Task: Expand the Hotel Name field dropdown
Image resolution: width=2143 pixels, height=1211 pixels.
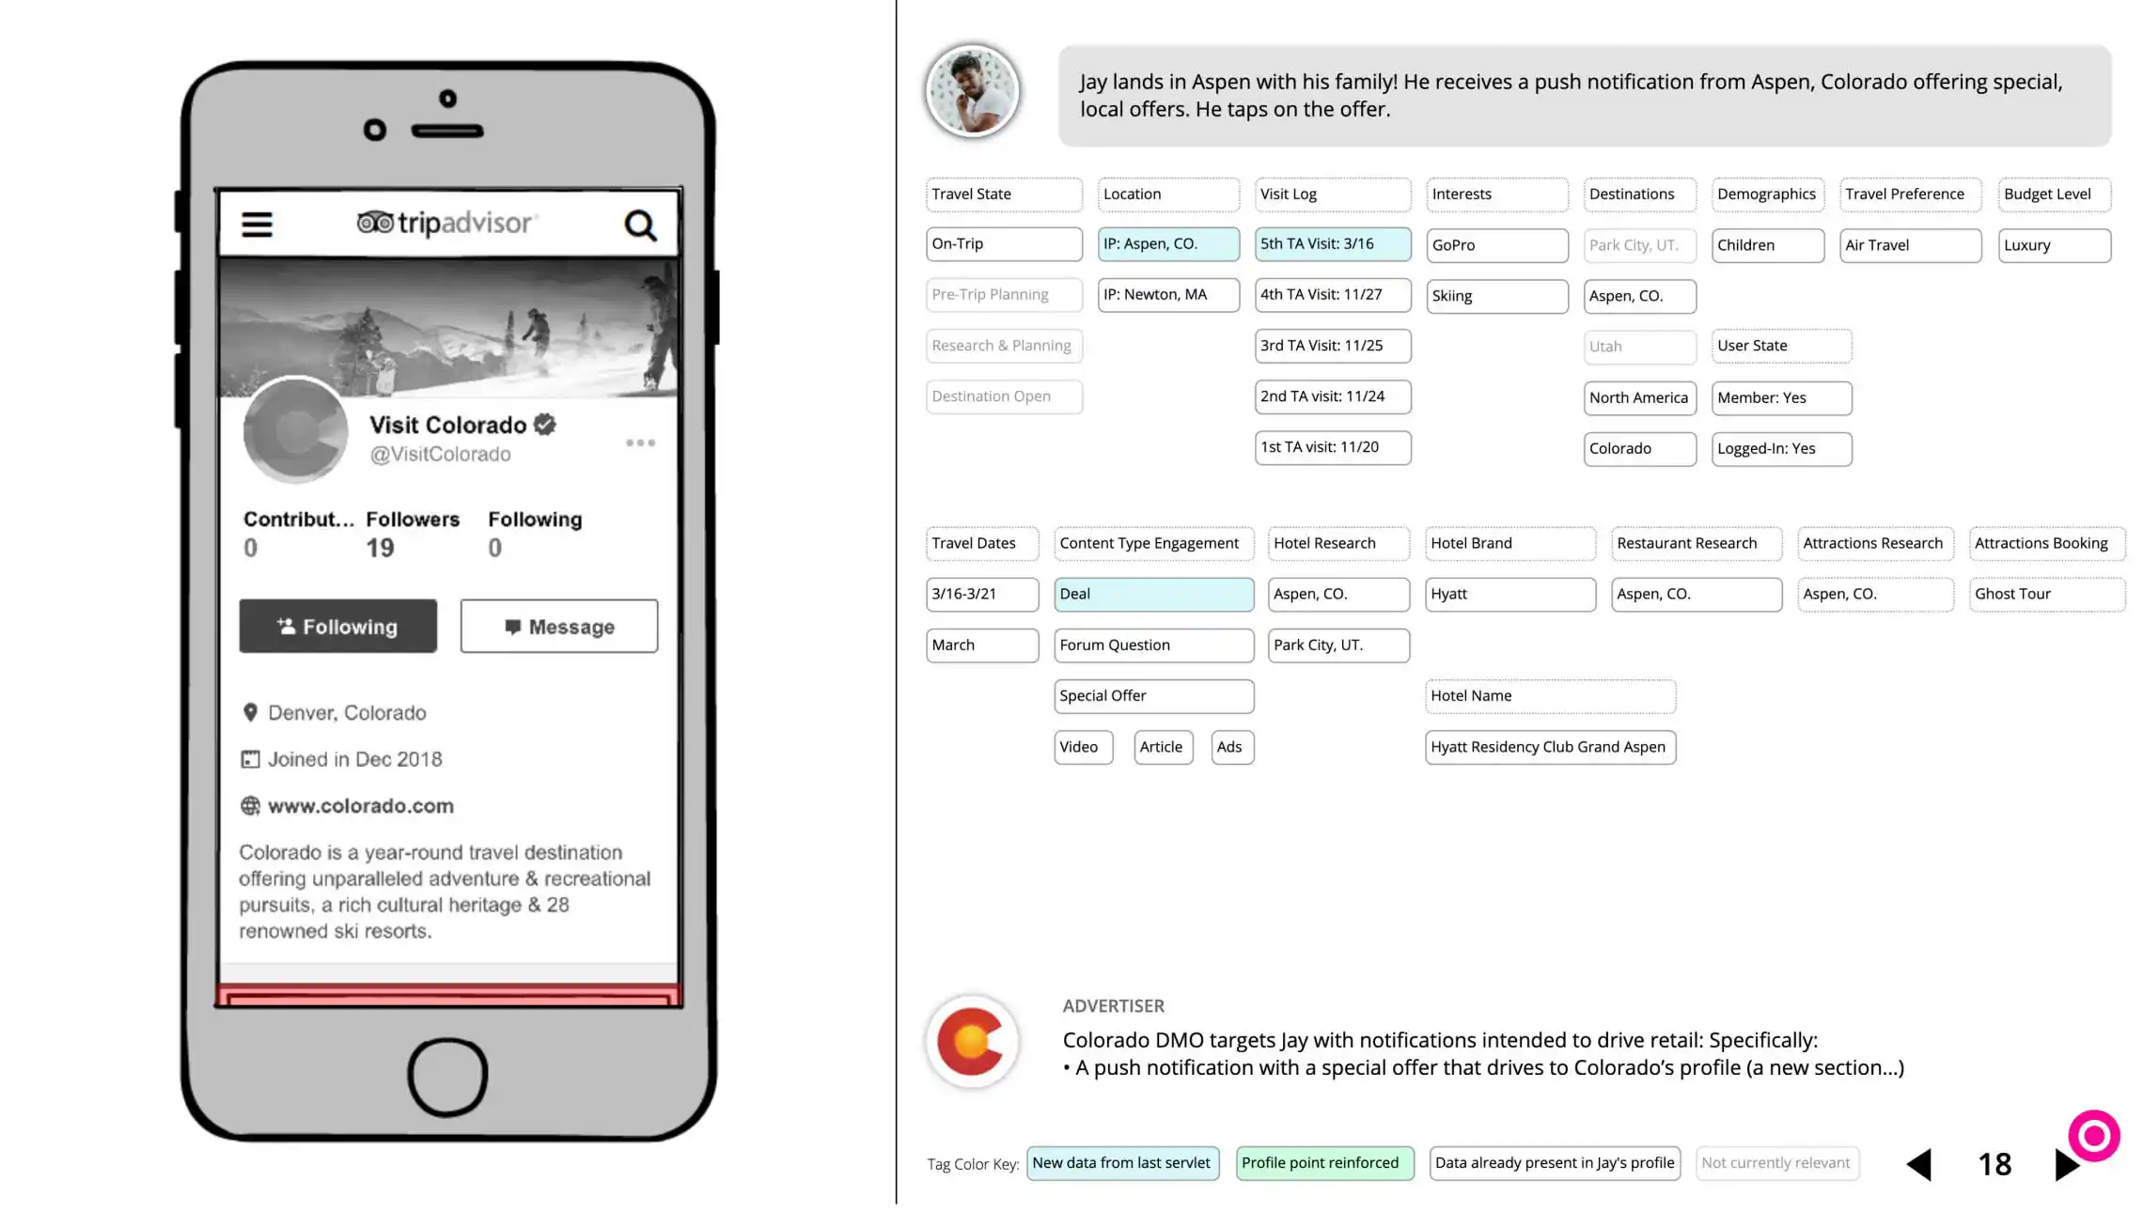Action: 1548,694
